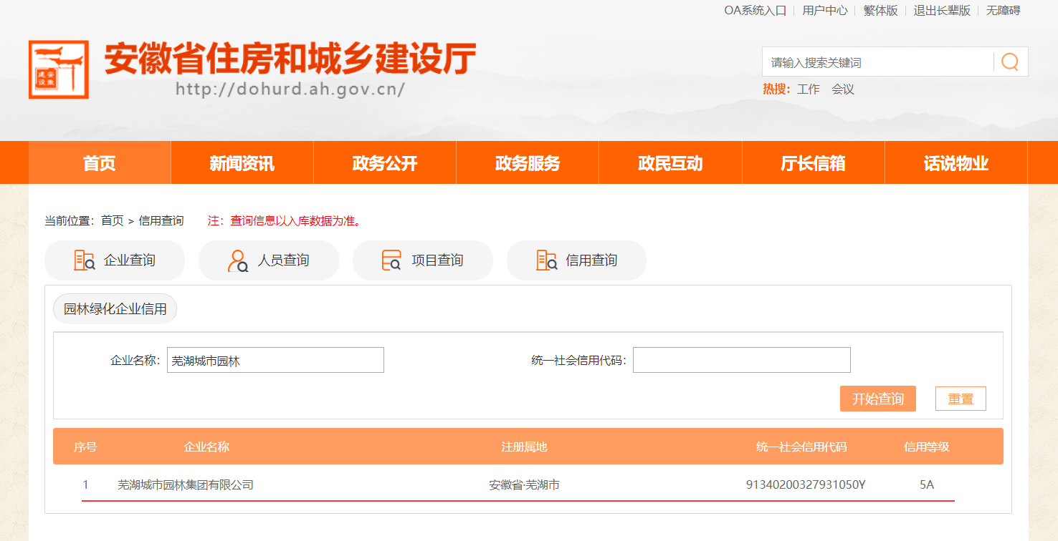The width and height of the screenshot is (1058, 541).
Task: Focus the 统一社会信用代码 input field
Action: (741, 361)
